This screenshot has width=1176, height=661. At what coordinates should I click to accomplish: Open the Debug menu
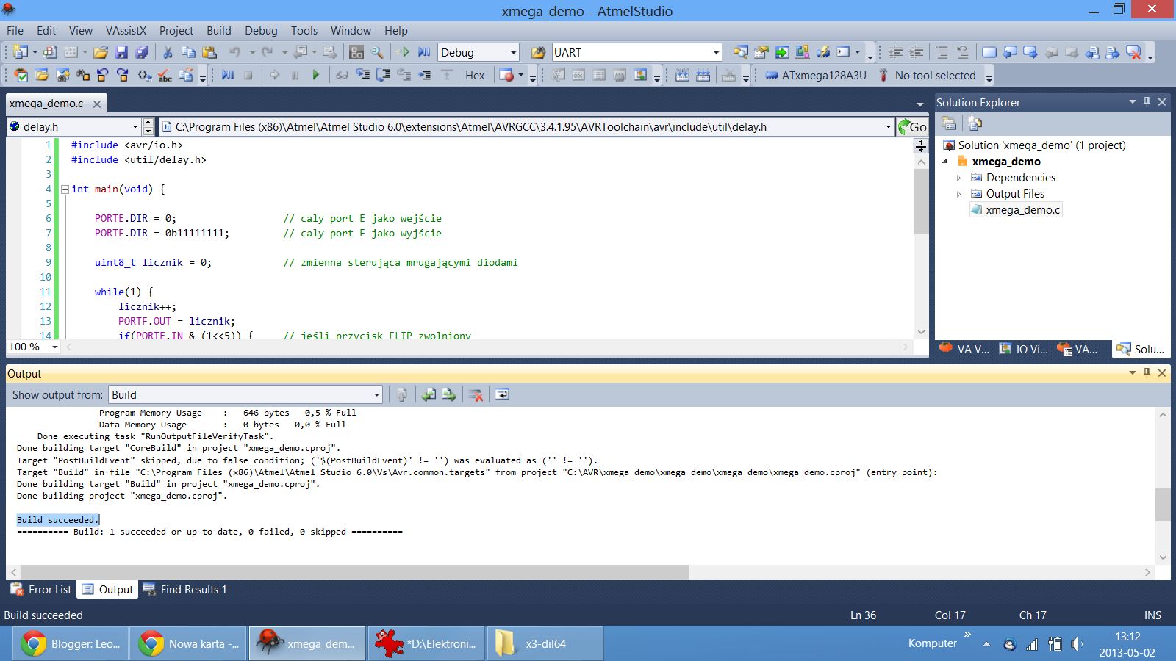pyautogui.click(x=261, y=30)
